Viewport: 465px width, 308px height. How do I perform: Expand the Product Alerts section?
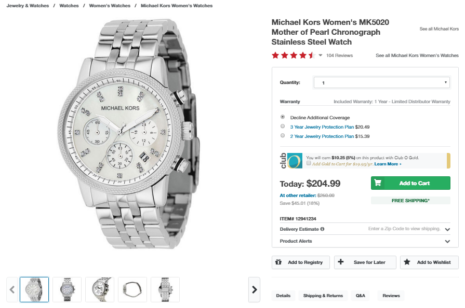pyautogui.click(x=447, y=241)
